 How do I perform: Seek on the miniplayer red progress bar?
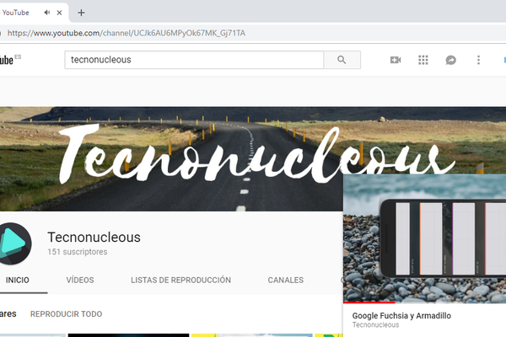[x=424, y=302]
